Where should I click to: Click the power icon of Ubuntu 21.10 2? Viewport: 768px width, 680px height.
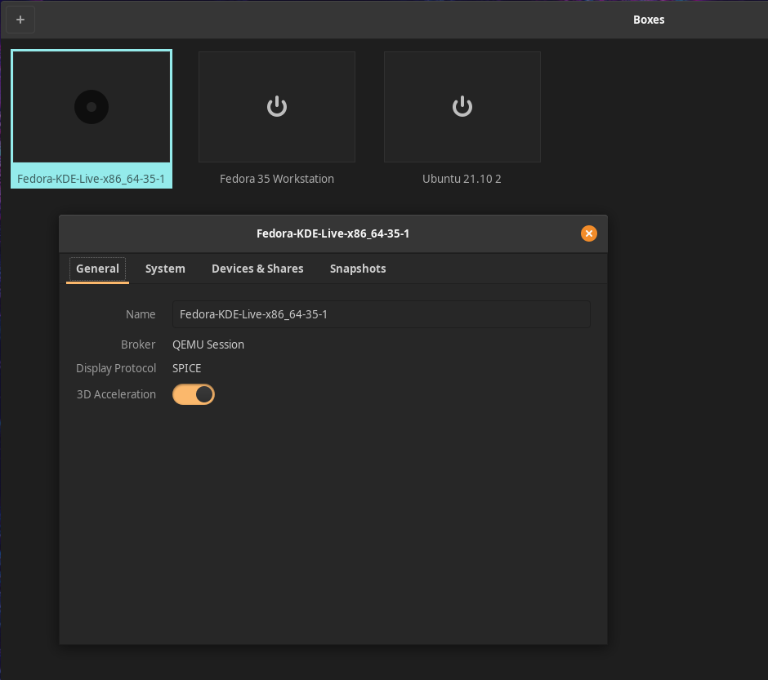(x=462, y=107)
